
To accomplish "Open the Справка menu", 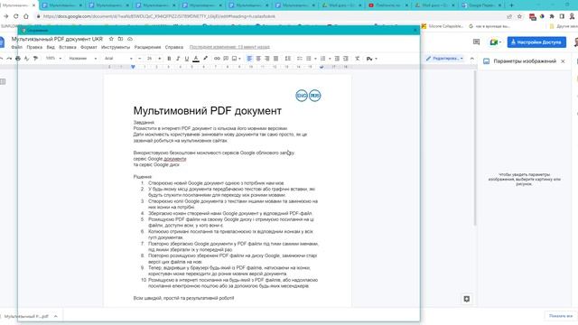I will tap(174, 47).
